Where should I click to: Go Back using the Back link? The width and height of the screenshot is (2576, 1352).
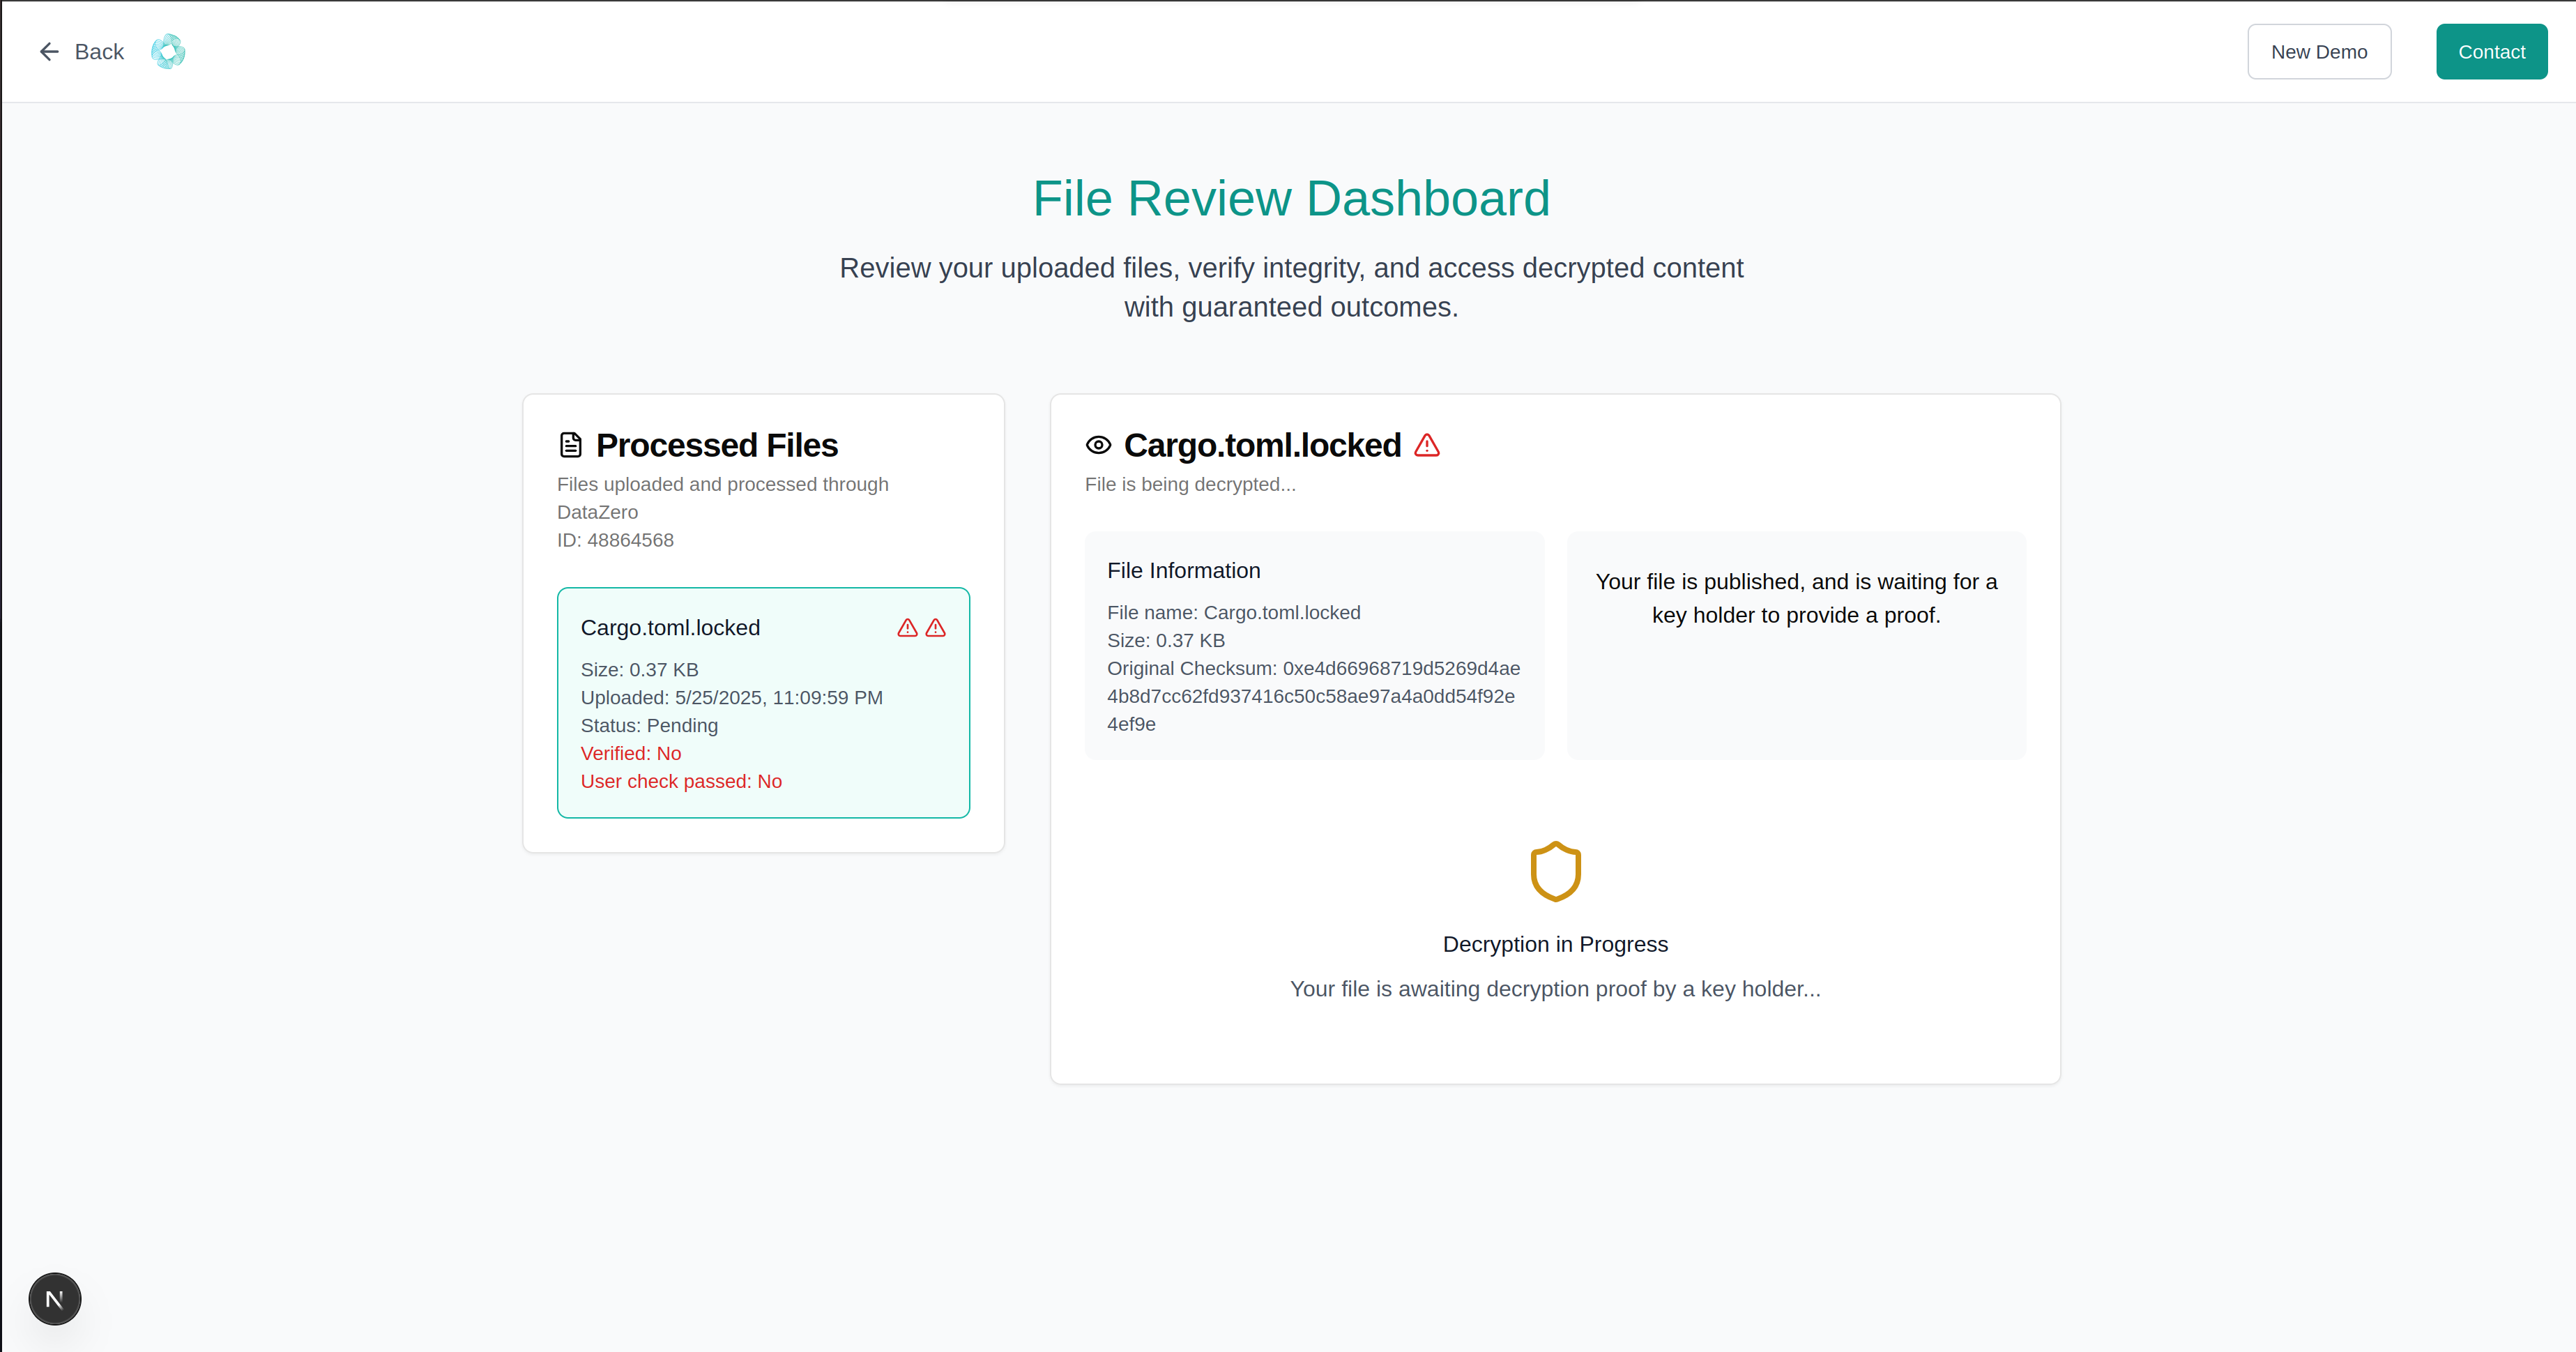(99, 52)
